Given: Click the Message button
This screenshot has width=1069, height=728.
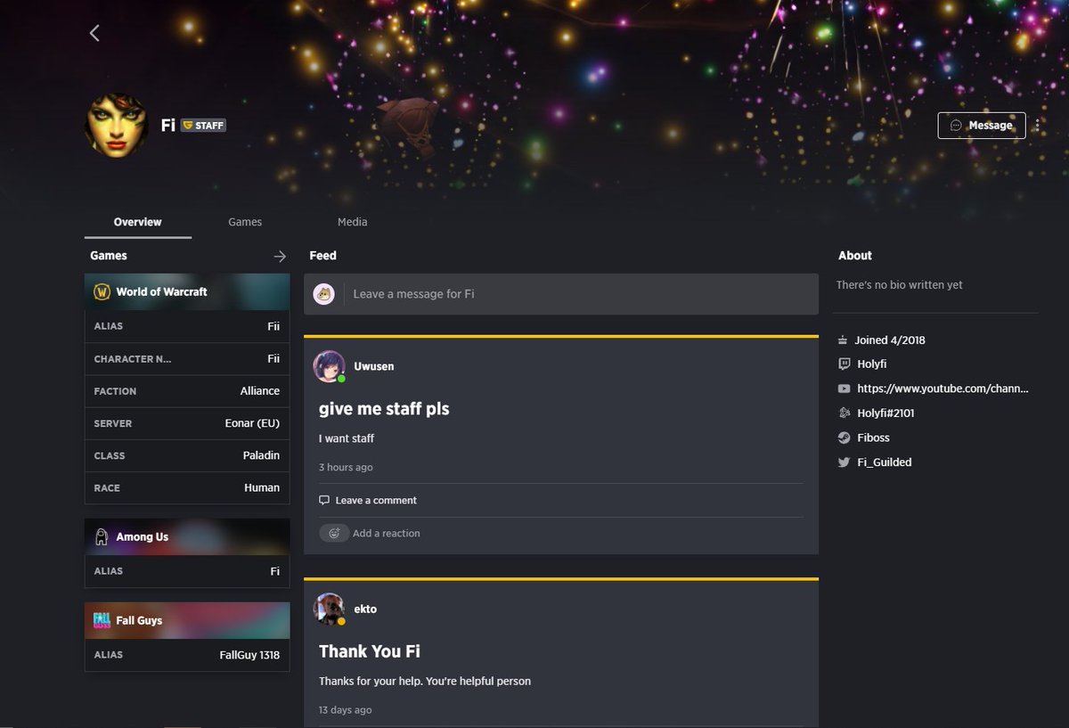Looking at the screenshot, I should pos(982,126).
